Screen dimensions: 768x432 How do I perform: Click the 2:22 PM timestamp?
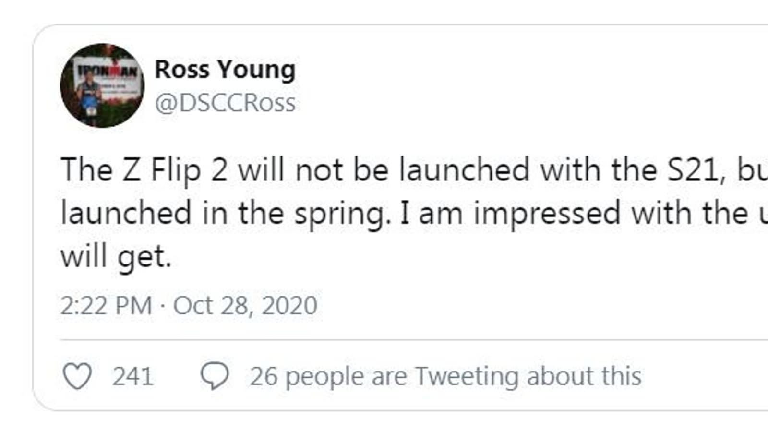[x=106, y=306]
